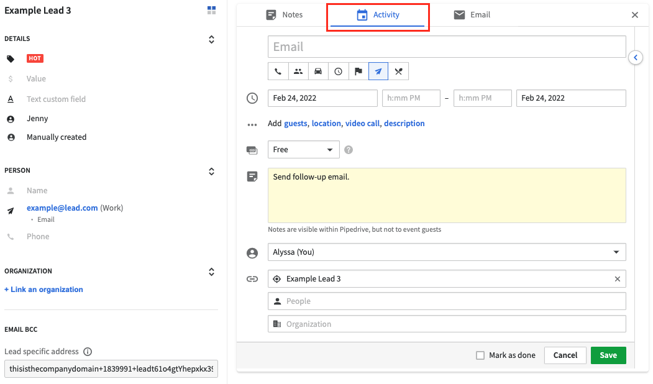This screenshot has height=384, width=653.
Task: Save the activity
Action: coord(608,355)
